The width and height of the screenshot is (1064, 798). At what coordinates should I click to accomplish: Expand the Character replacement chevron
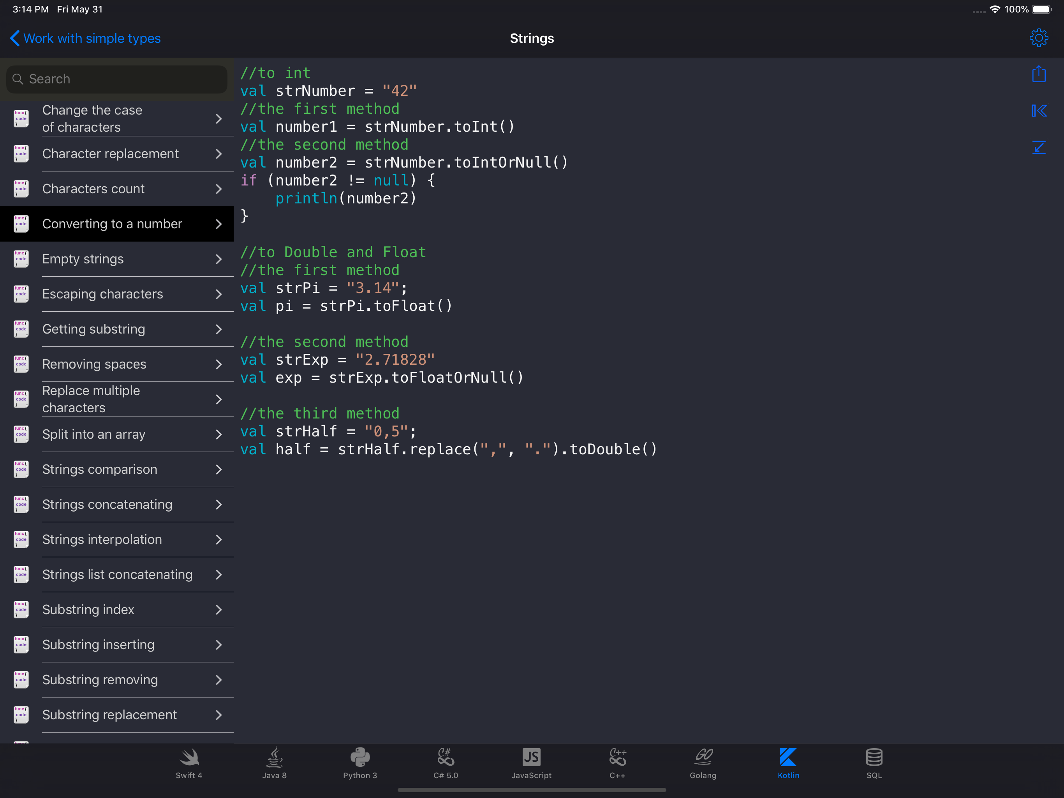click(x=219, y=154)
